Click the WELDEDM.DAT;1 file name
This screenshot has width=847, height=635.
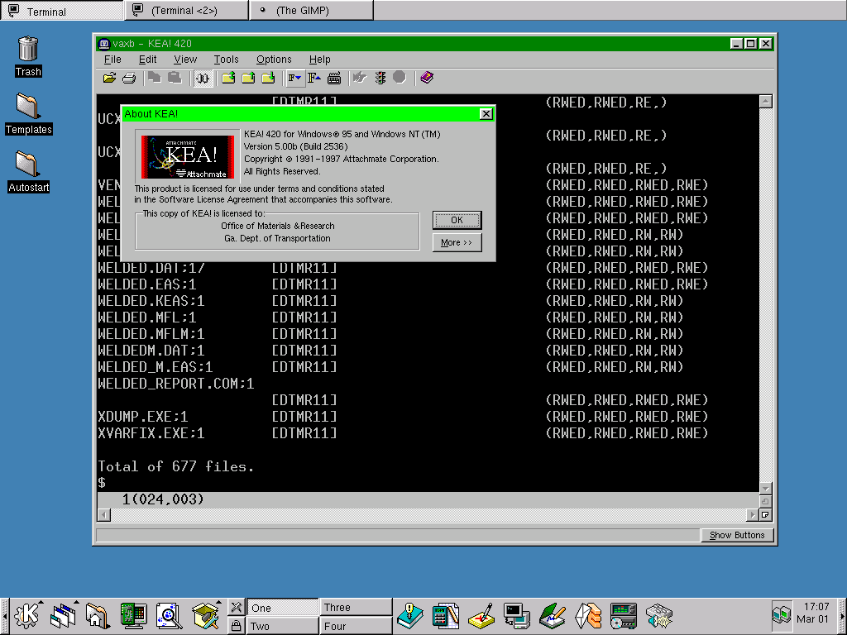click(151, 351)
